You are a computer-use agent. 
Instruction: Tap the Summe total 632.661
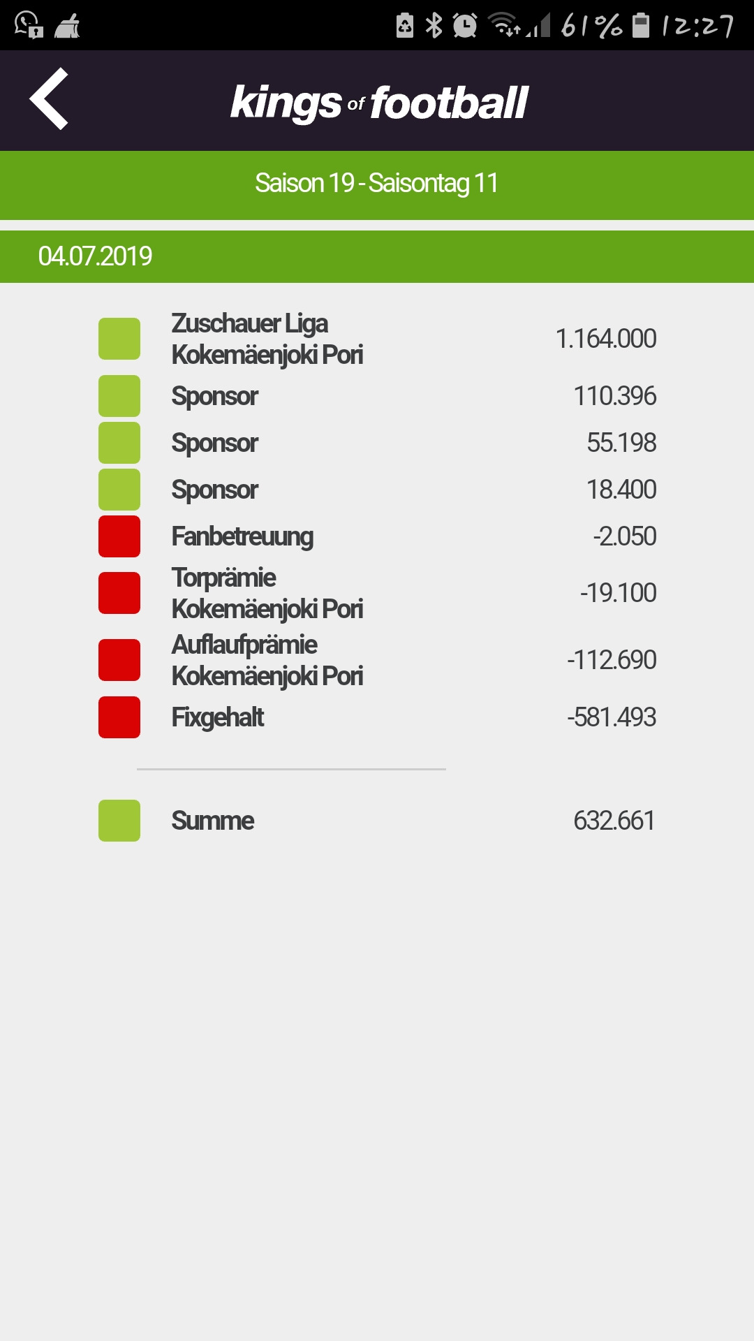coord(614,821)
